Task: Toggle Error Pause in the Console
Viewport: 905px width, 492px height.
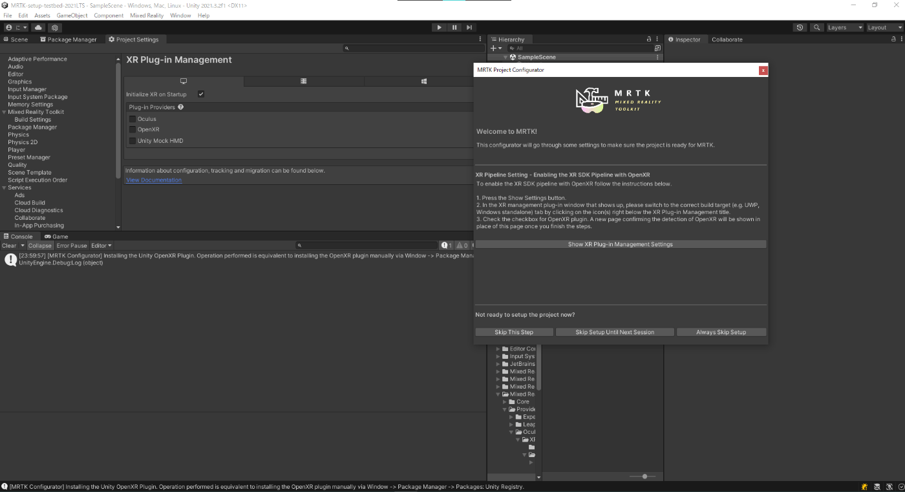Action: click(72, 246)
